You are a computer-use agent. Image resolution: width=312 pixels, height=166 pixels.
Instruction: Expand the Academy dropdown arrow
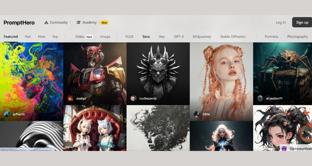(x=99, y=23)
